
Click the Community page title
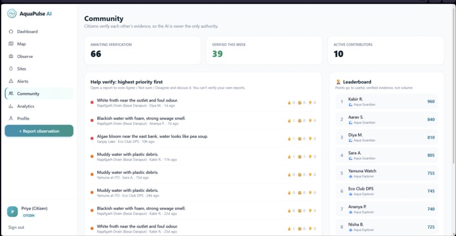click(104, 19)
